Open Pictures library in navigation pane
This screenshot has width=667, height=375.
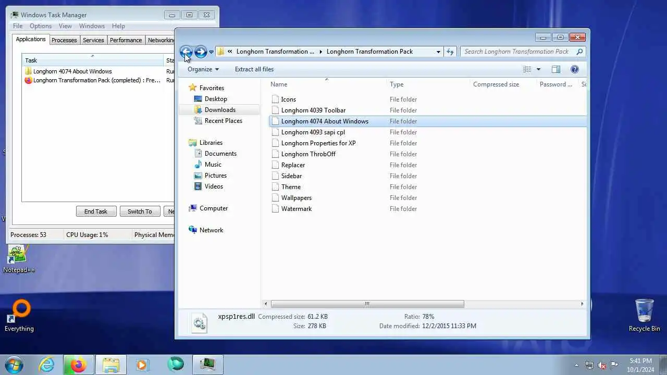pos(210,176)
